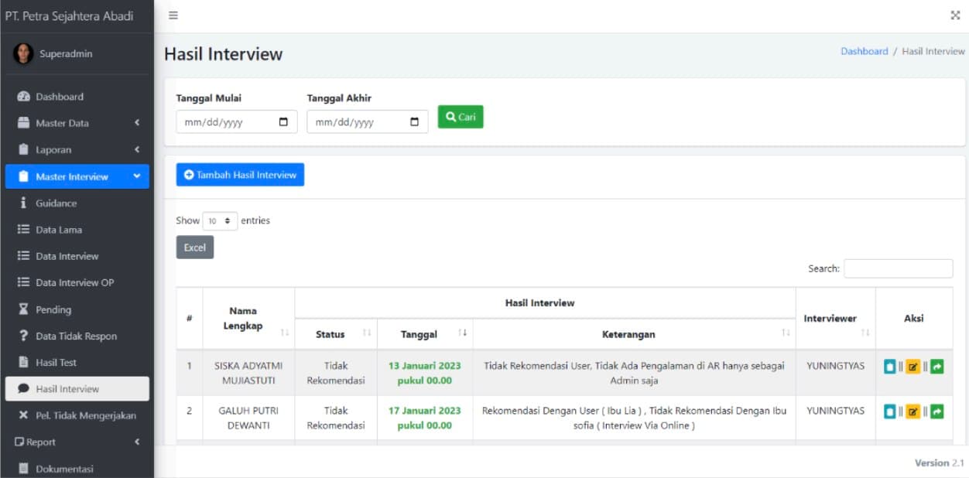This screenshot has height=478, width=969.
Task: Click into the table Search box
Action: pyautogui.click(x=899, y=268)
